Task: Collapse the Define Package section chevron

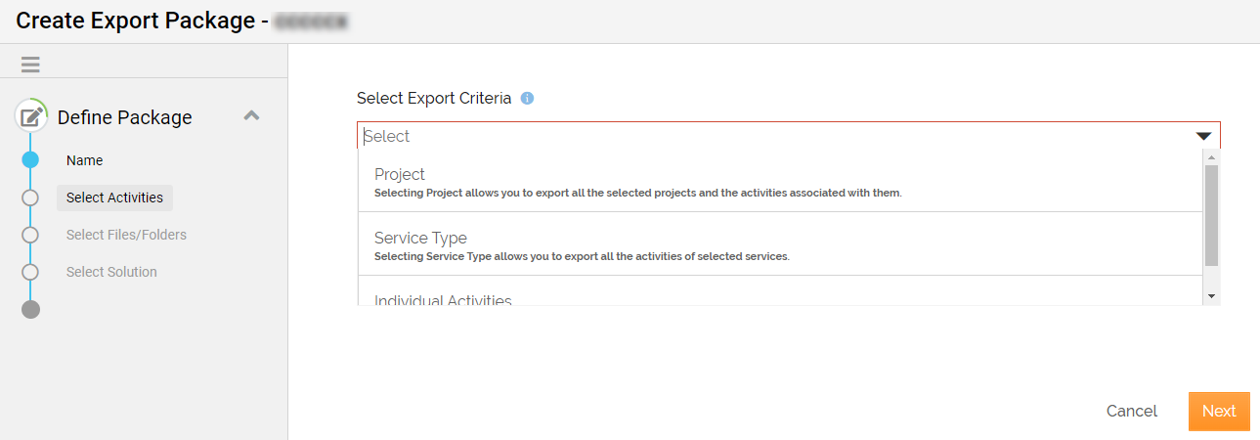Action: [x=251, y=115]
